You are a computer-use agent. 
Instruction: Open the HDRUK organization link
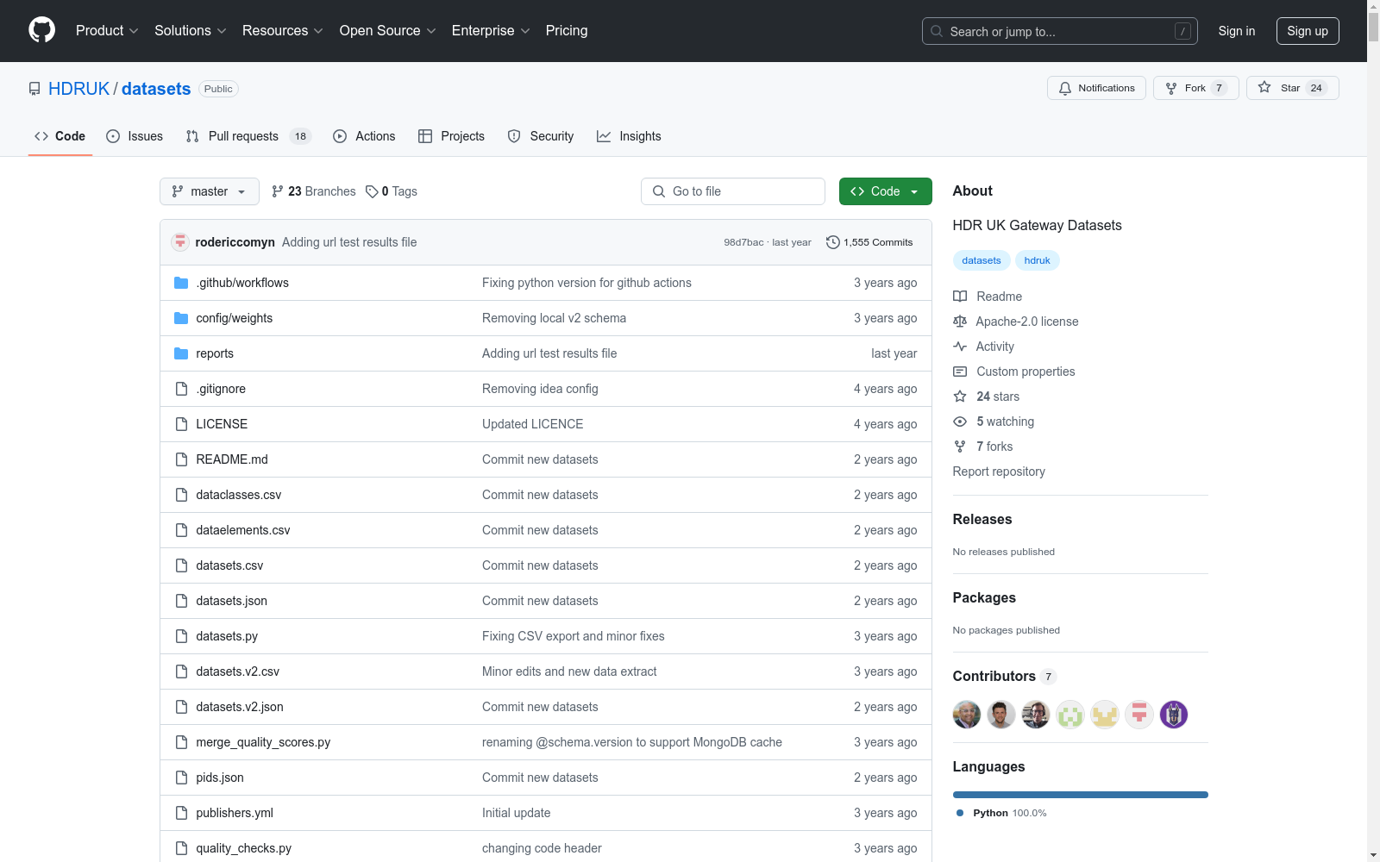coord(79,89)
